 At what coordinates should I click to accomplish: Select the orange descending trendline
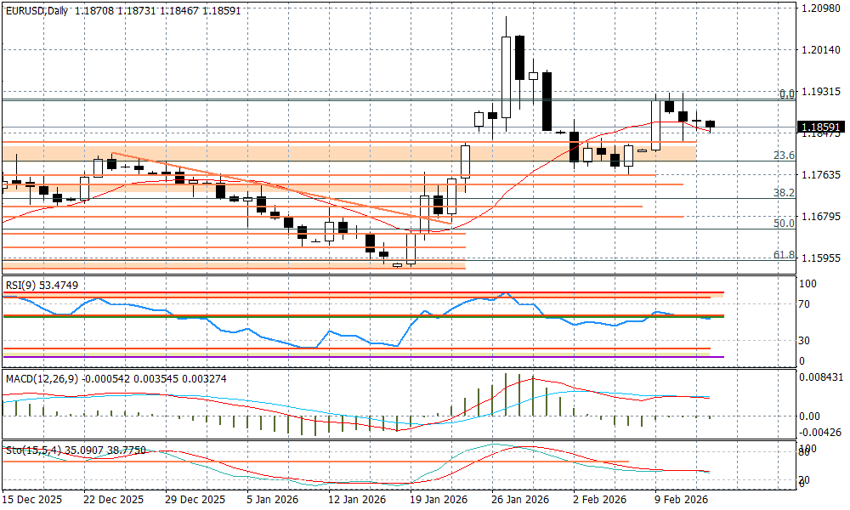pyautogui.click(x=280, y=188)
